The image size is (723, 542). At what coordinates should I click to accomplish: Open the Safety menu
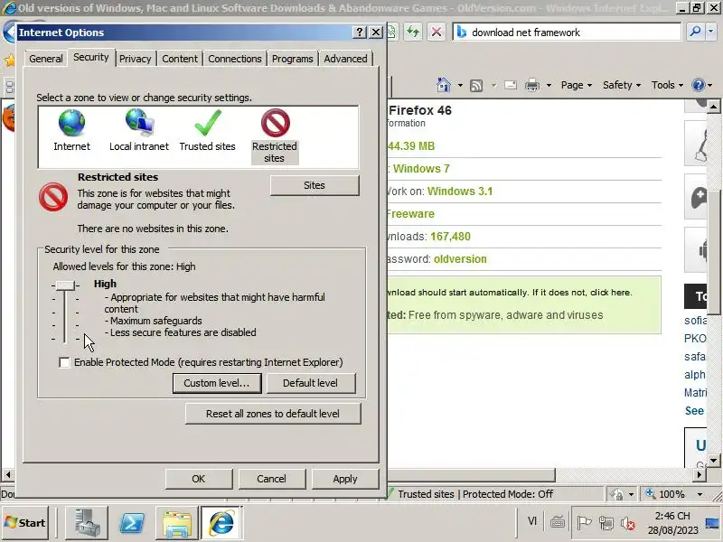pyautogui.click(x=622, y=85)
